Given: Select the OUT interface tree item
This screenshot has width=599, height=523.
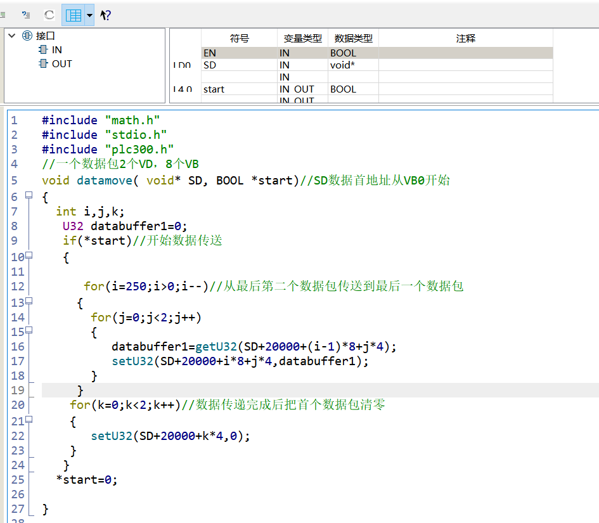Looking at the screenshot, I should pos(62,64).
